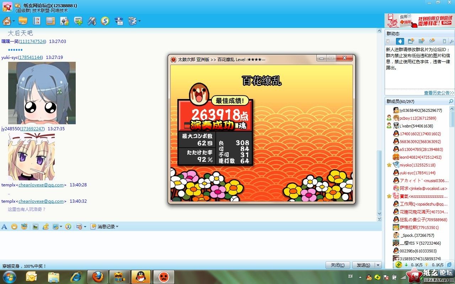Select member yuki-syc(178541144) in member list

pyautogui.click(x=417, y=173)
